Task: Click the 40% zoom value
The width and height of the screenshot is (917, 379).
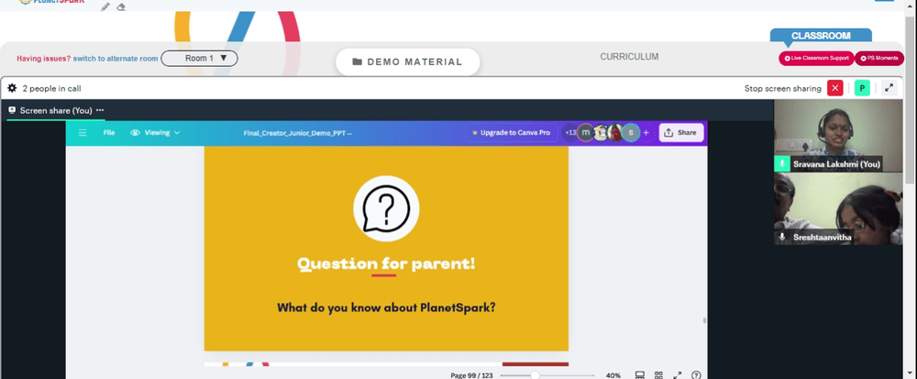Action: click(x=613, y=375)
